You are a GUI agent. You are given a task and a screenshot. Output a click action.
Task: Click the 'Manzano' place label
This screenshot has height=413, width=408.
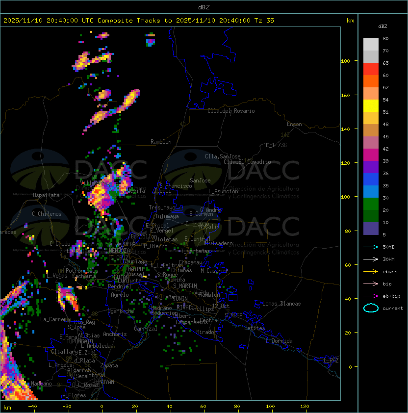(41, 384)
